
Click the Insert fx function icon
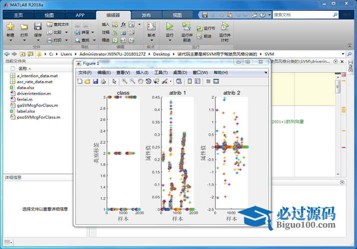pos(123,24)
